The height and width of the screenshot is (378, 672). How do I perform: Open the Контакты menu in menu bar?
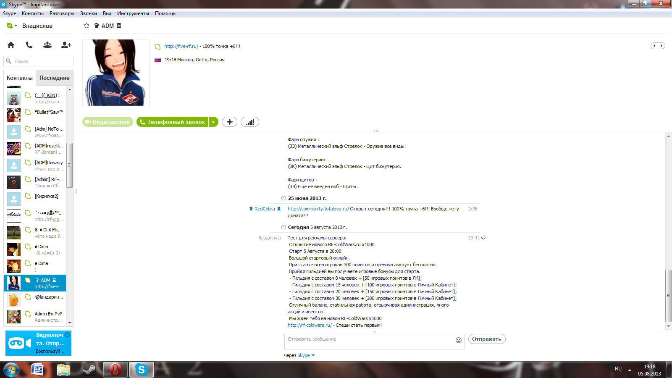click(x=33, y=13)
